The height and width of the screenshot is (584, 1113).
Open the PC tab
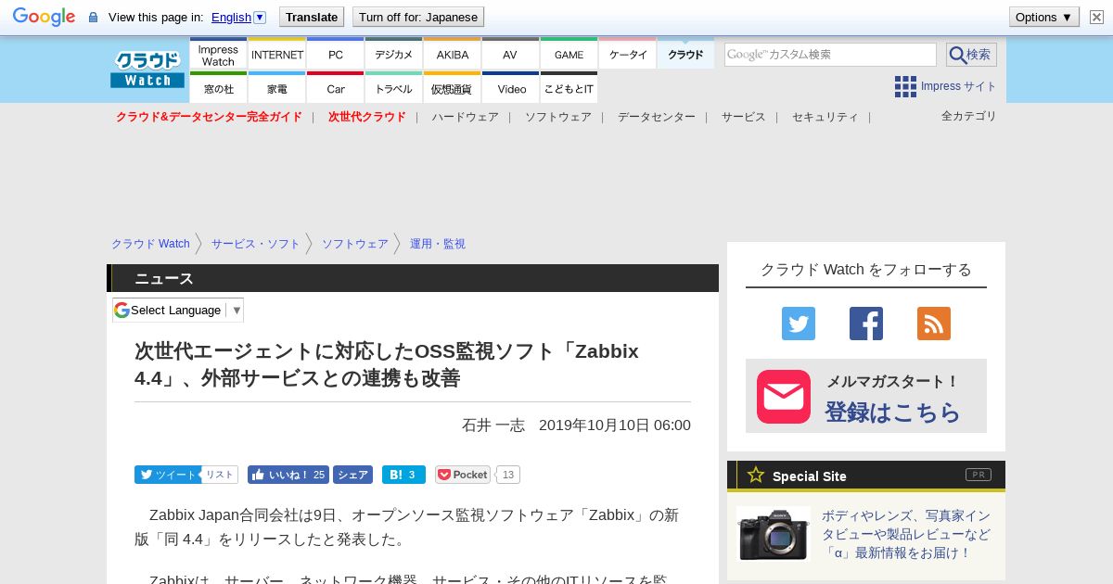coord(335,55)
